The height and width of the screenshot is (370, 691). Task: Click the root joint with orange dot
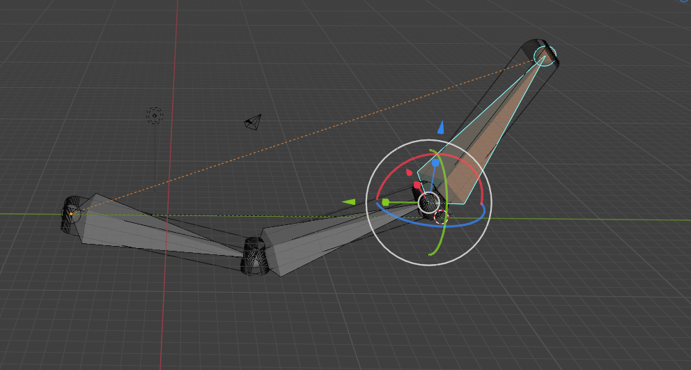[71, 213]
